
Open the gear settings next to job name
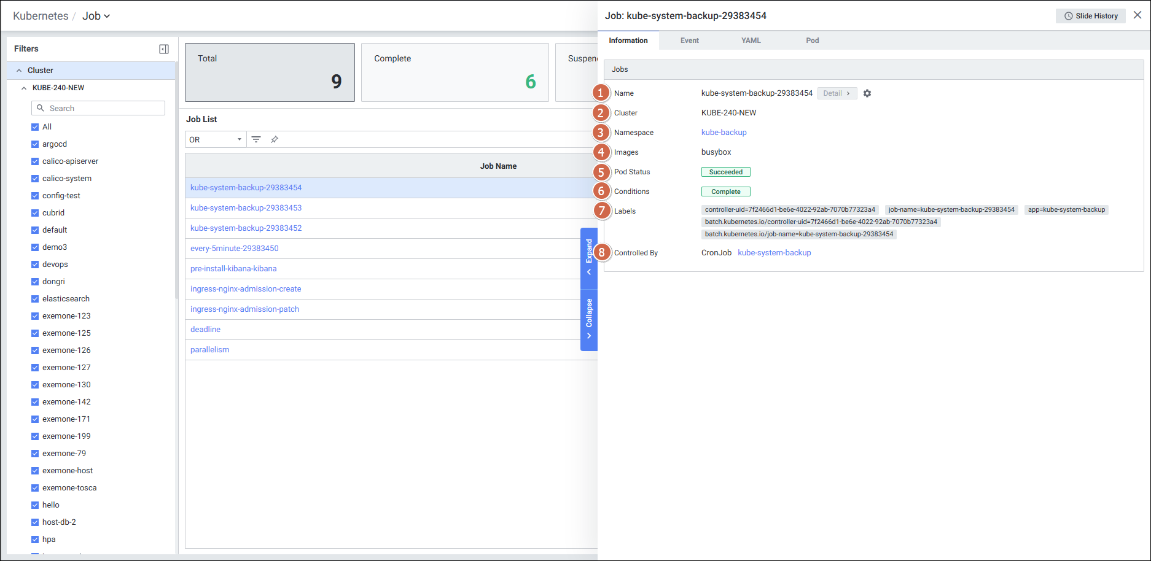tap(867, 93)
